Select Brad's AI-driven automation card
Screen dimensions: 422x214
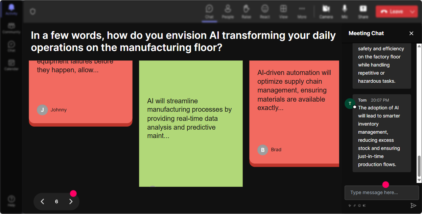tap(294, 113)
